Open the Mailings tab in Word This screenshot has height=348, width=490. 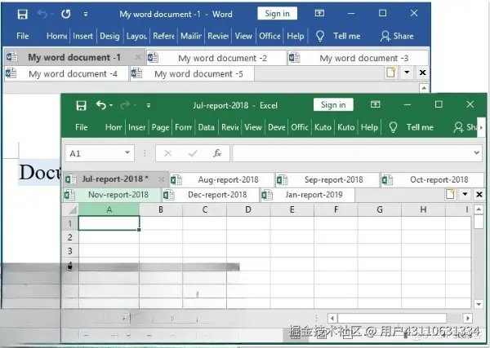(x=191, y=36)
